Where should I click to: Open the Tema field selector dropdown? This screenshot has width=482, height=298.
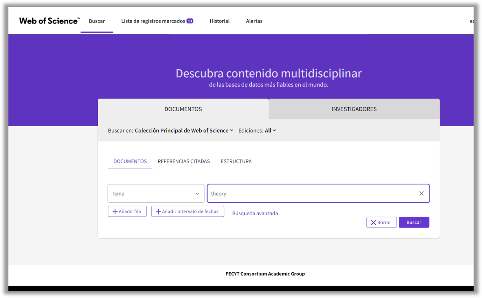(156, 194)
